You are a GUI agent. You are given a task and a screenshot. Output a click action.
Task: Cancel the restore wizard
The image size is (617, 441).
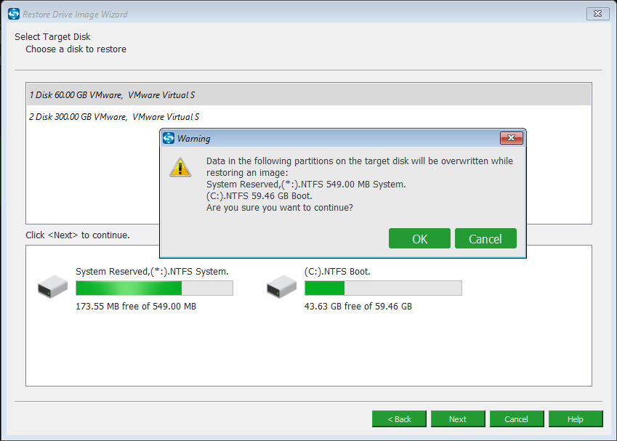(517, 419)
